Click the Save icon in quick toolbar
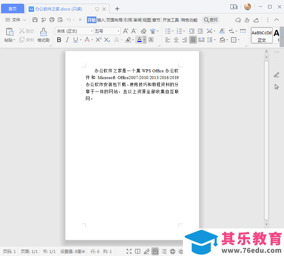The image size is (284, 256). click(35, 20)
